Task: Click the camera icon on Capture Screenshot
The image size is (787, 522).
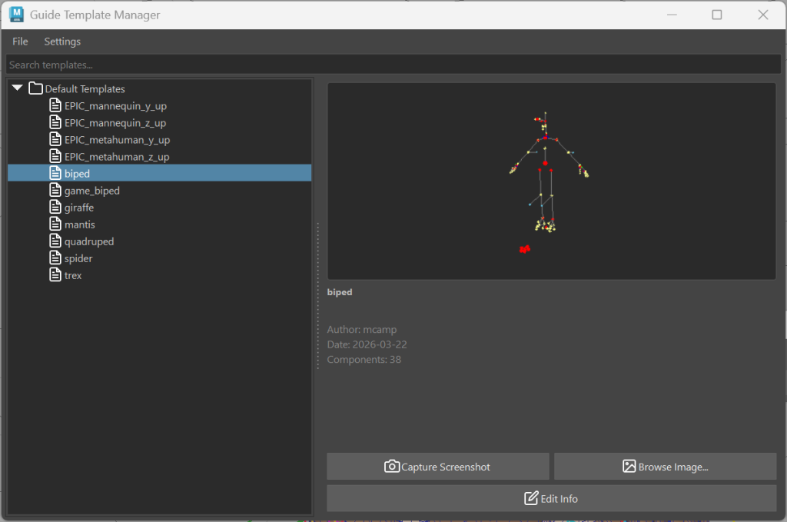Action: tap(392, 467)
